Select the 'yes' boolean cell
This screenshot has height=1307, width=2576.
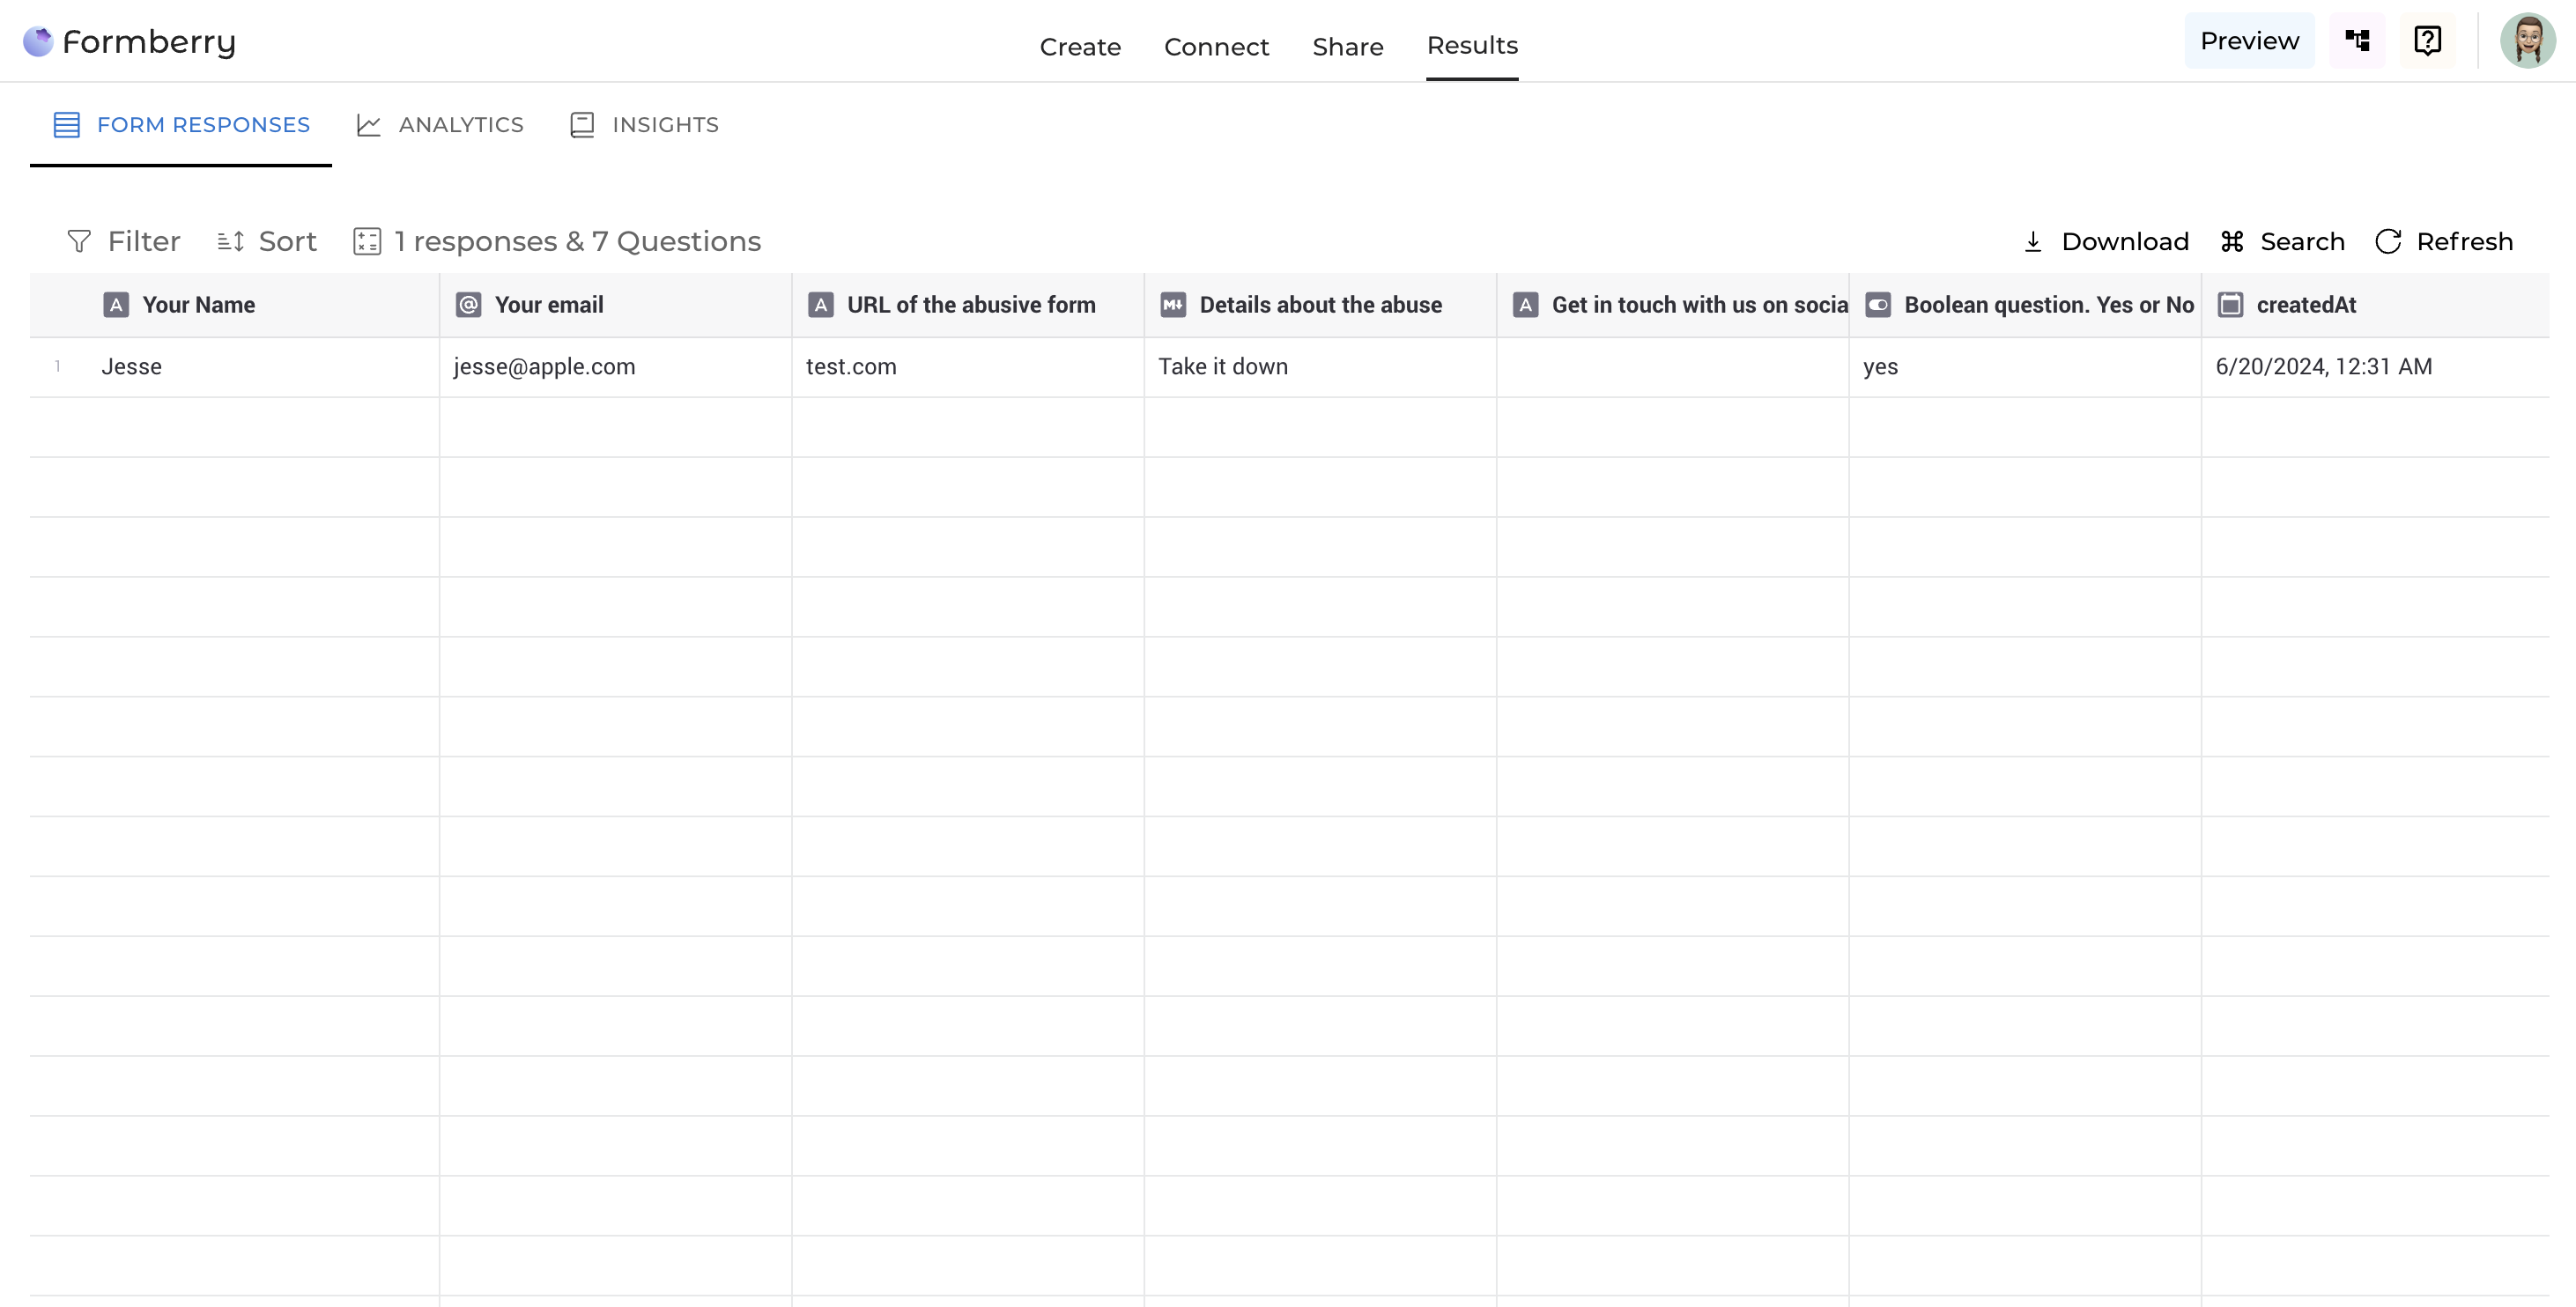point(2025,367)
